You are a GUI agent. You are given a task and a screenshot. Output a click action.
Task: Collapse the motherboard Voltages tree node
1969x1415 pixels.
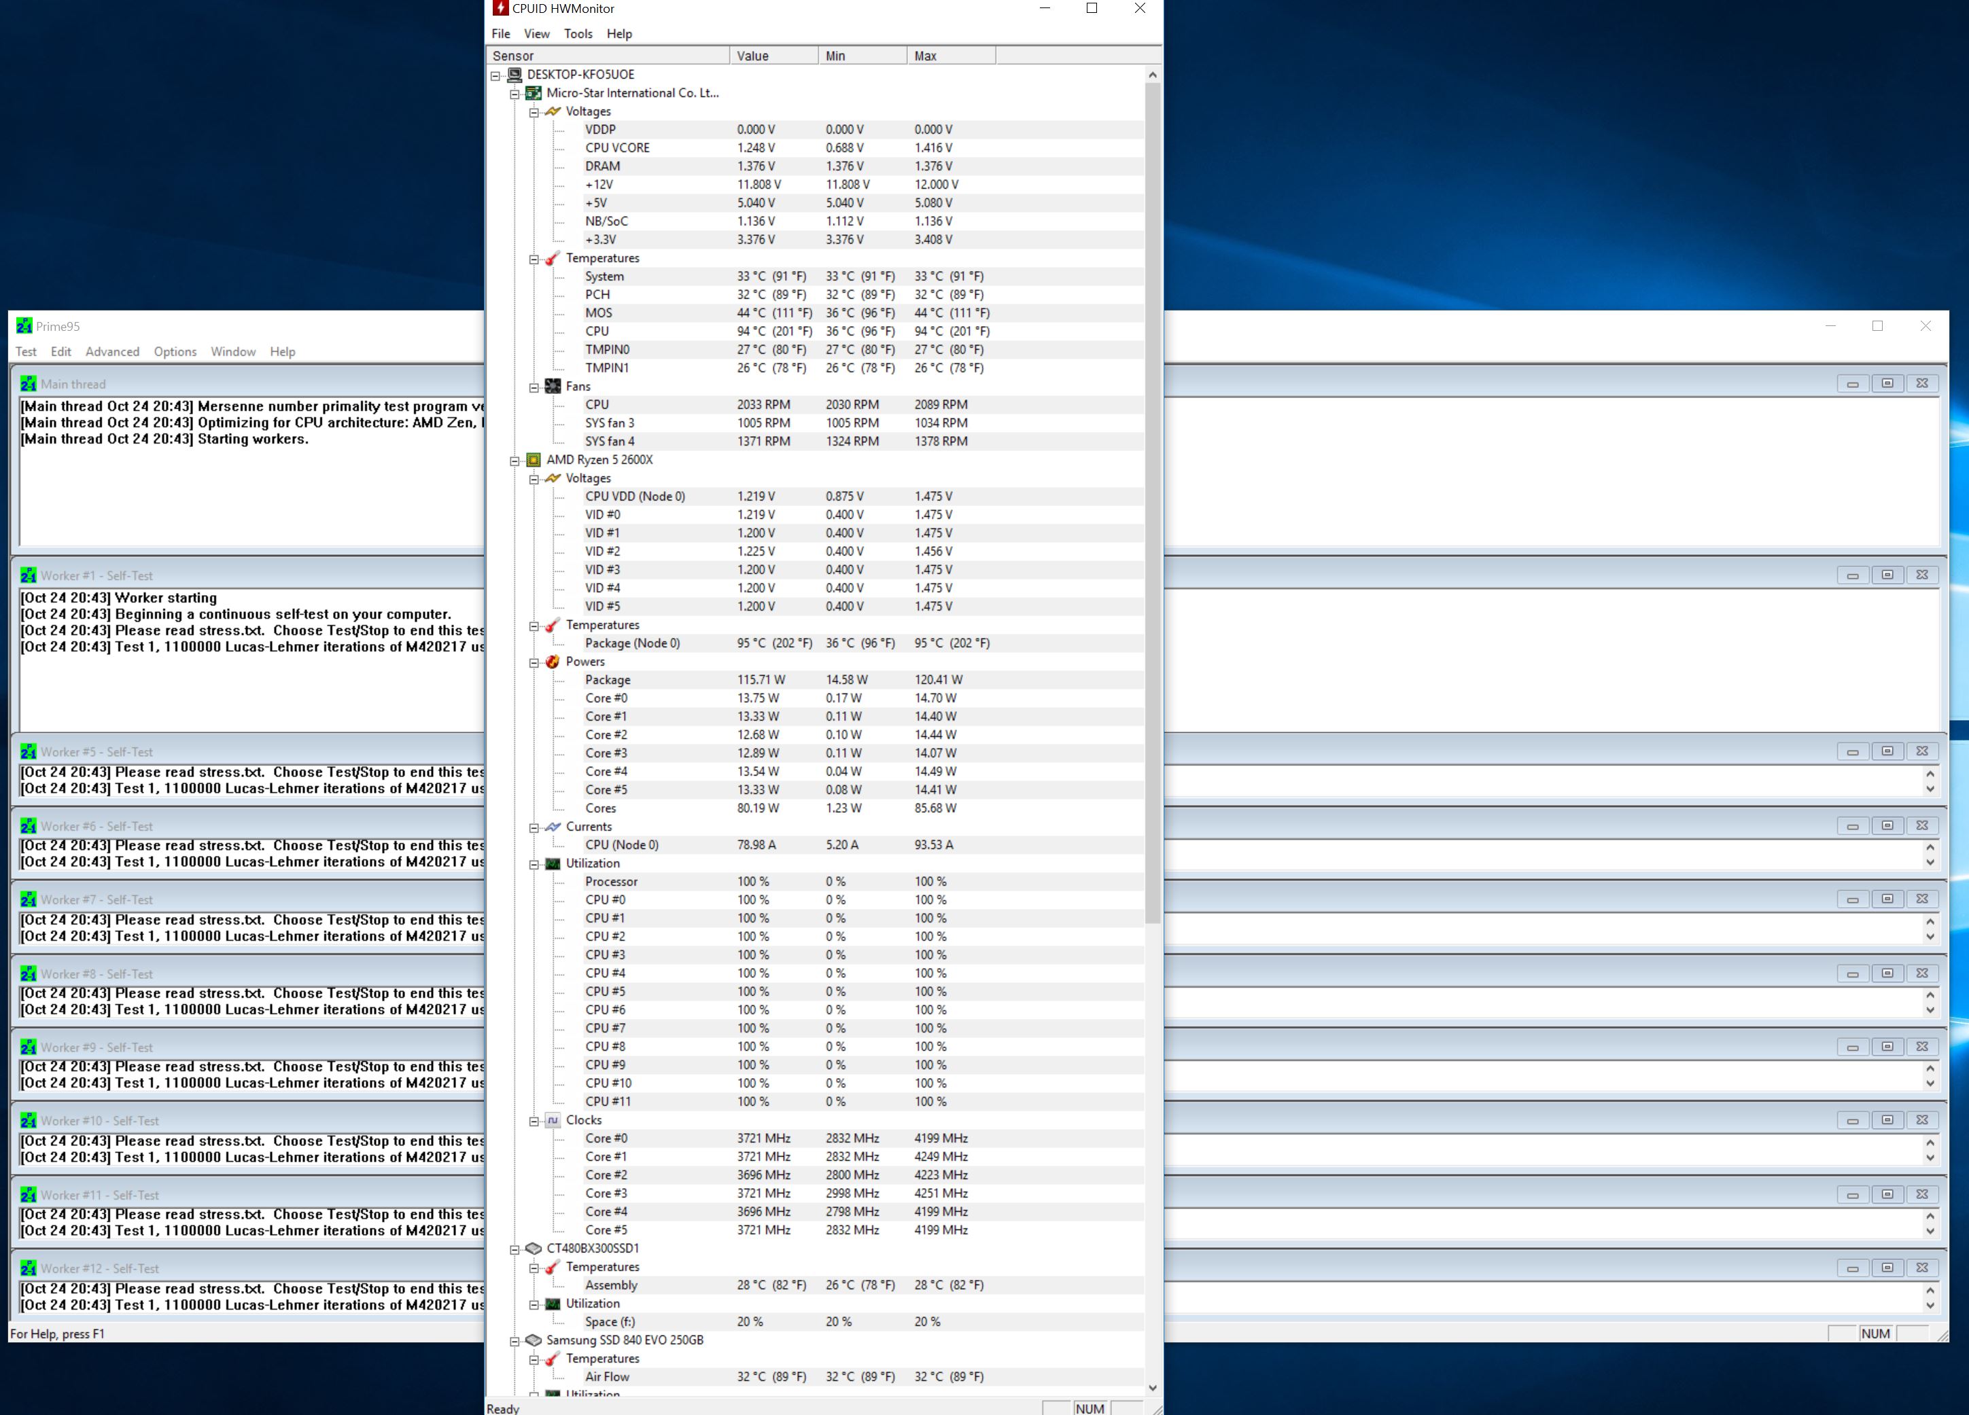[x=534, y=112]
